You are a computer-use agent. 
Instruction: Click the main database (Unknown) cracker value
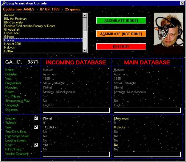(121, 118)
